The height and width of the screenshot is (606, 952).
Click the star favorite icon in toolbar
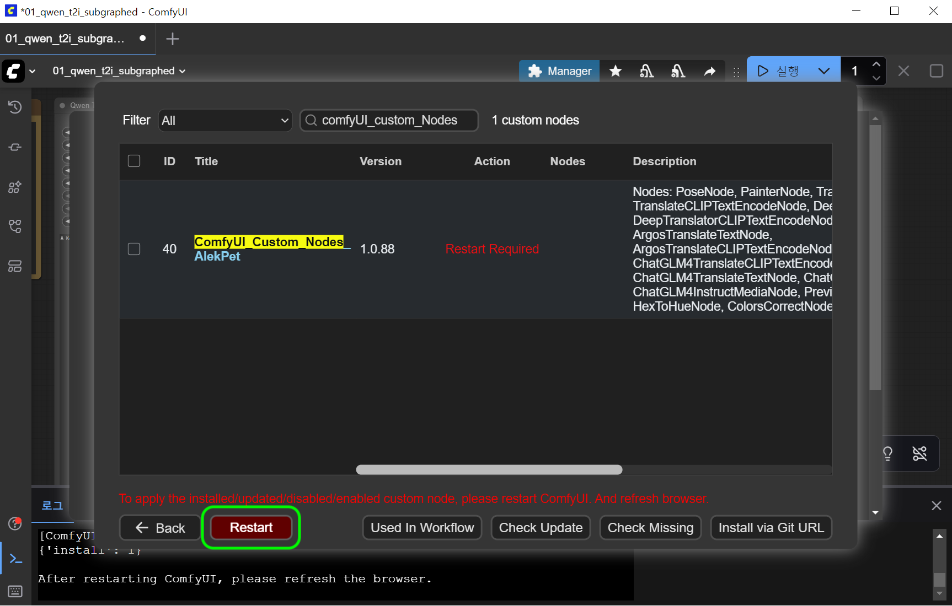pyautogui.click(x=616, y=71)
